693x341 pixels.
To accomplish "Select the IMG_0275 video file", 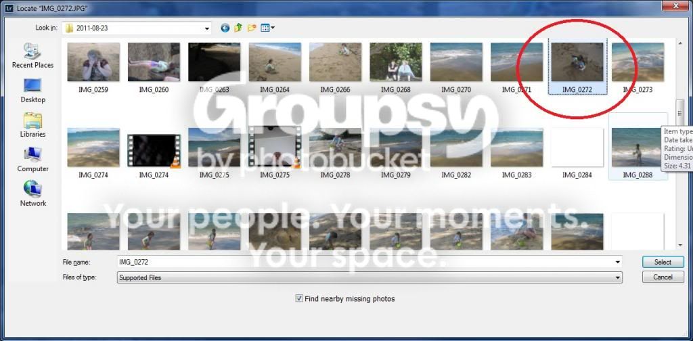I will pos(275,147).
